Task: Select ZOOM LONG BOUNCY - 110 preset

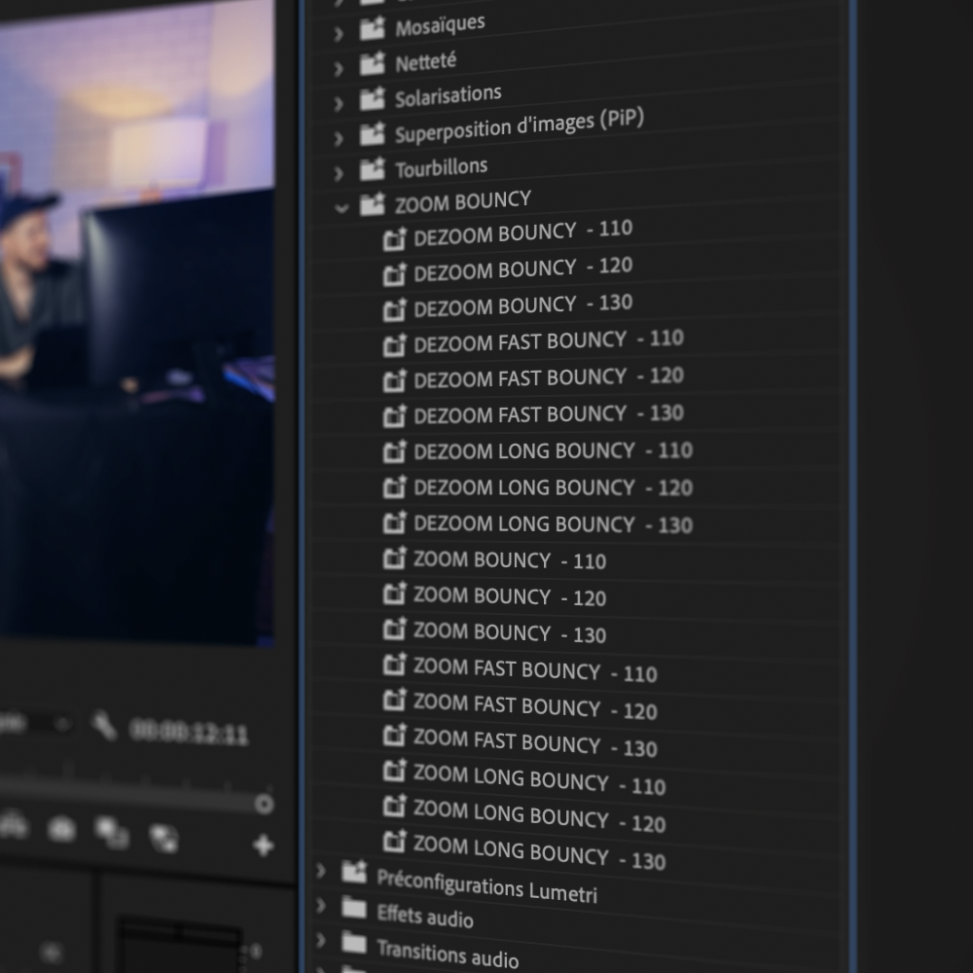Action: click(x=539, y=780)
